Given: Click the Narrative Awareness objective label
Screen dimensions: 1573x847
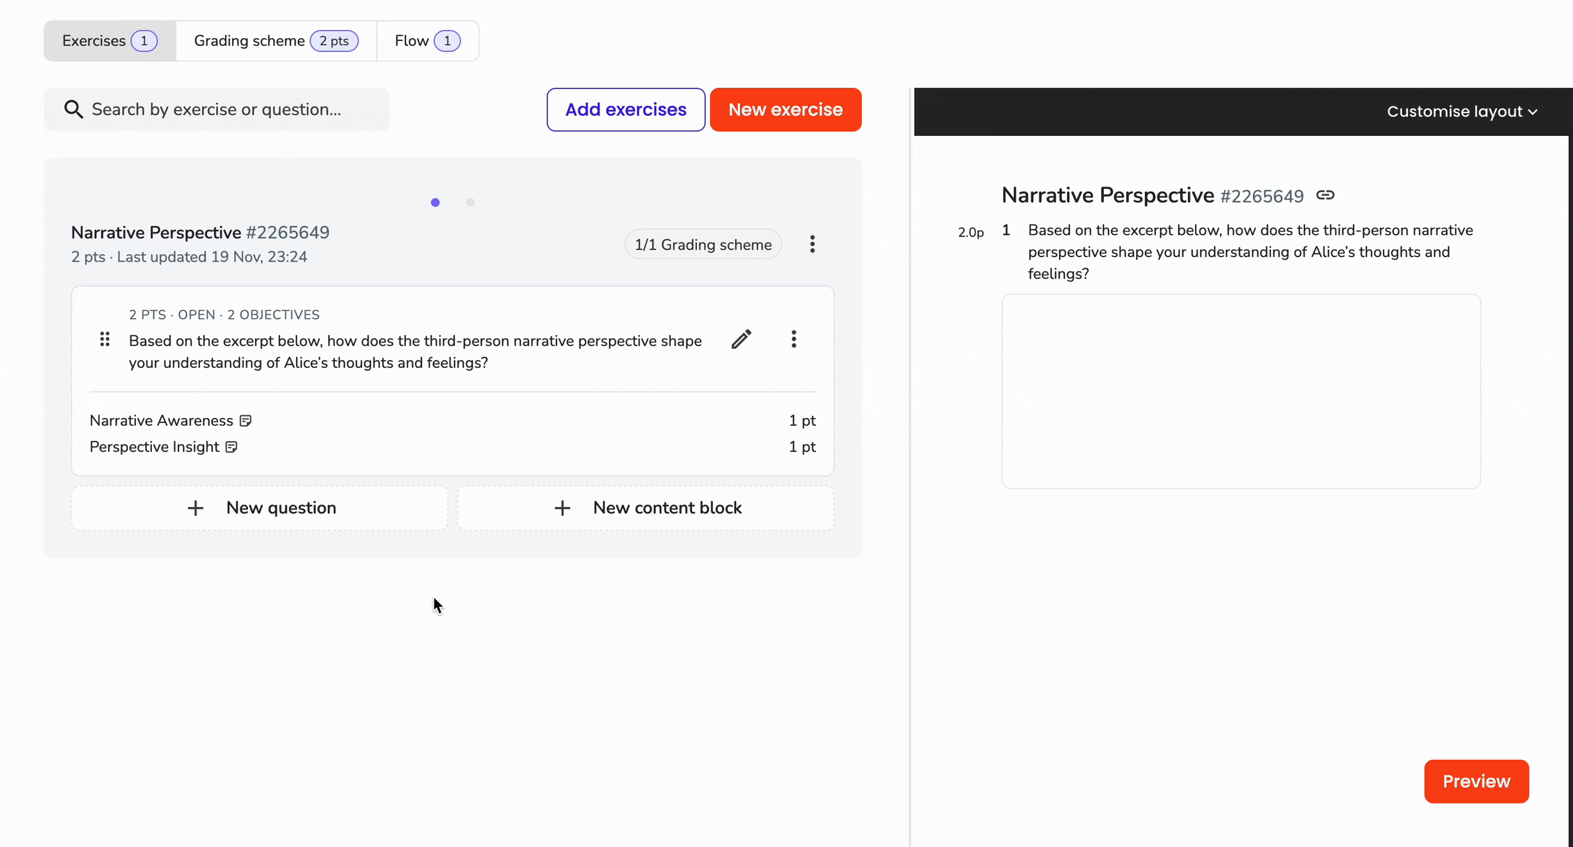Looking at the screenshot, I should tap(161, 421).
